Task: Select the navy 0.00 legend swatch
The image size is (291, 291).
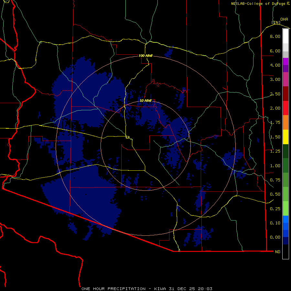Action: coord(286,241)
